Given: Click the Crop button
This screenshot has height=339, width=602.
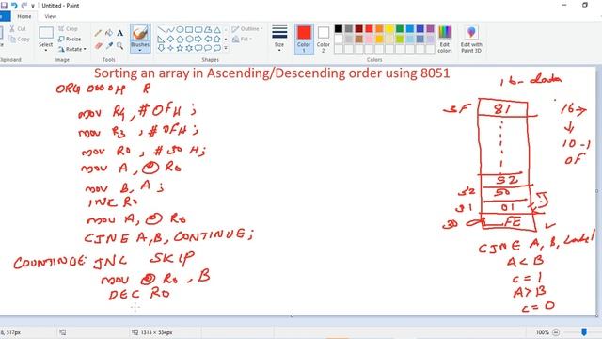Looking at the screenshot, I should [x=68, y=29].
